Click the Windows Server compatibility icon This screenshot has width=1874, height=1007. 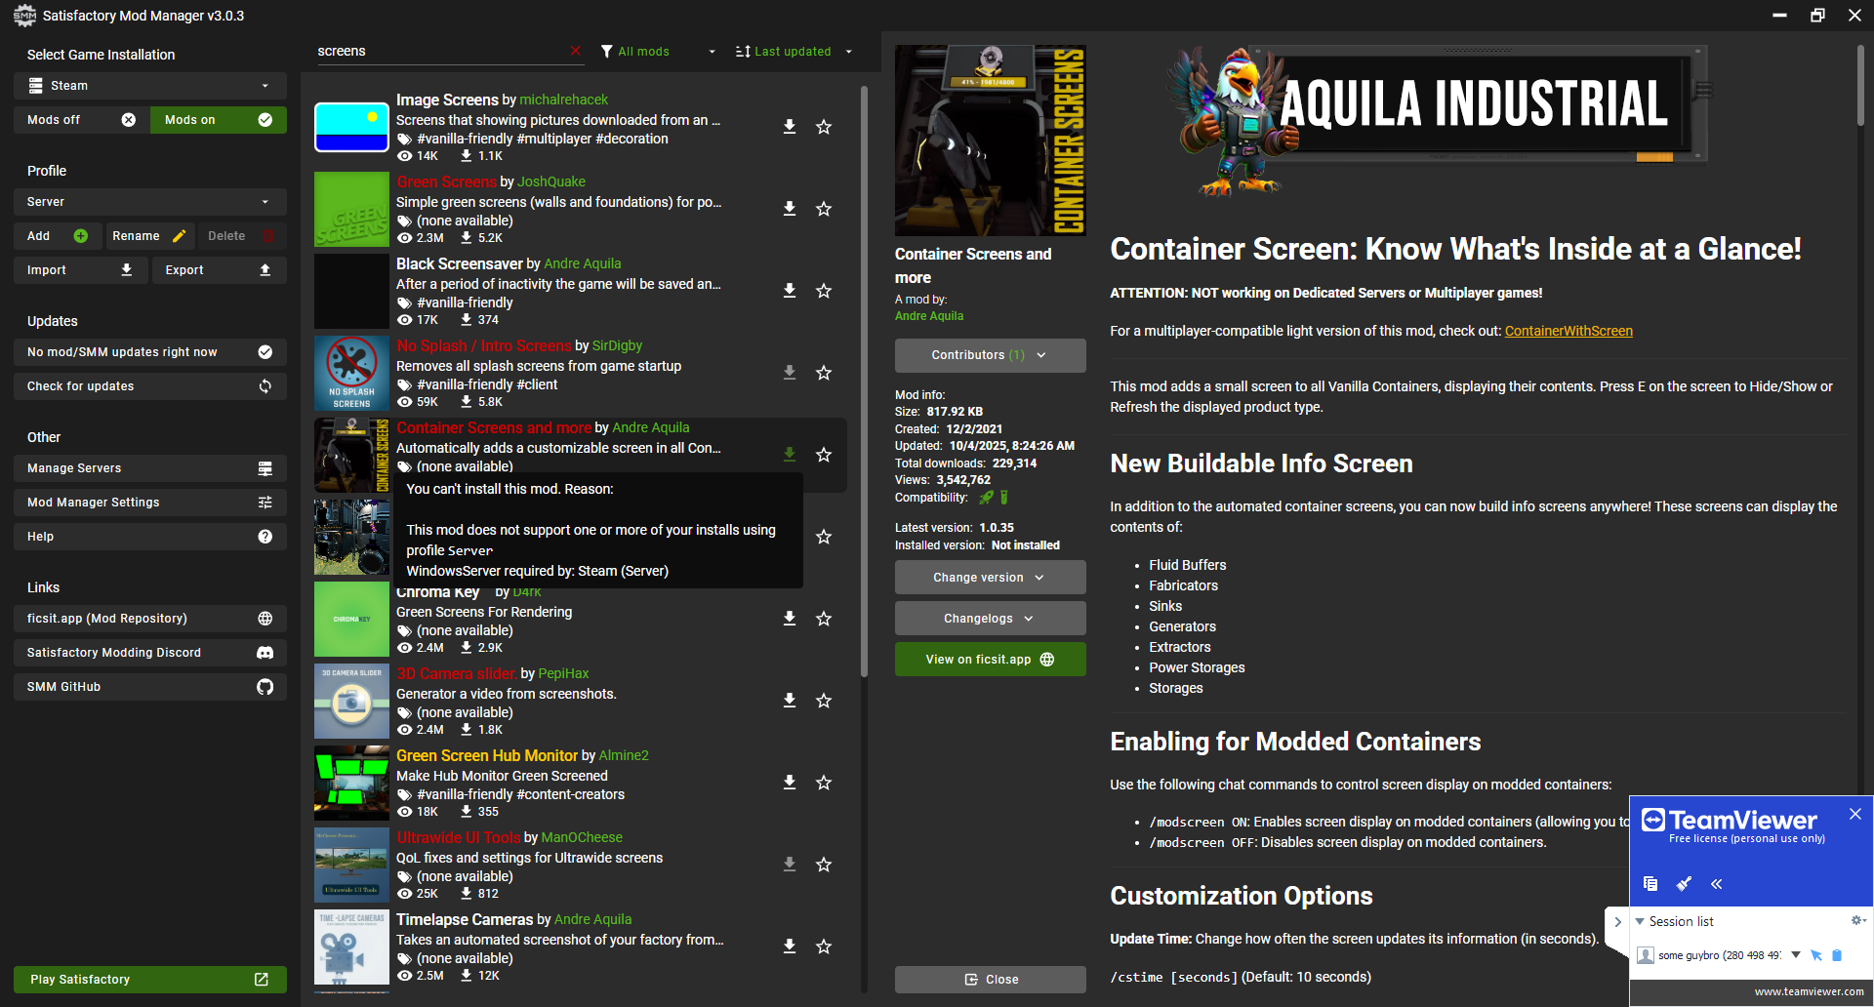[x=1004, y=498]
